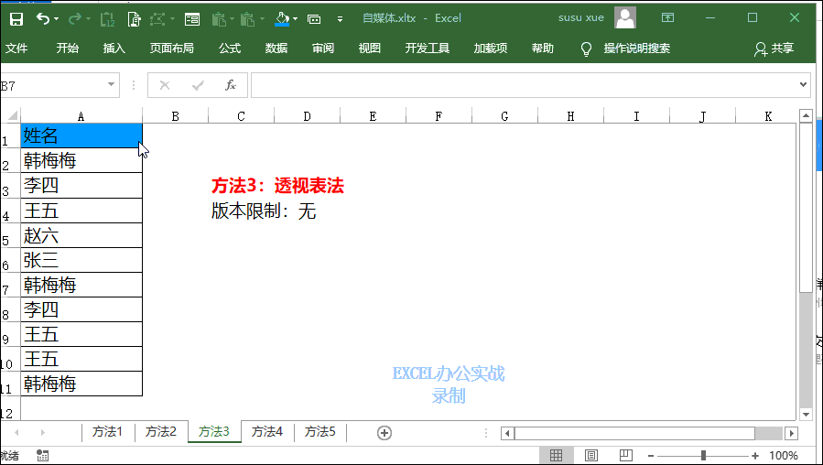This screenshot has width=823, height=465.
Task: Customize the Quick Access Toolbar
Action: (341, 19)
